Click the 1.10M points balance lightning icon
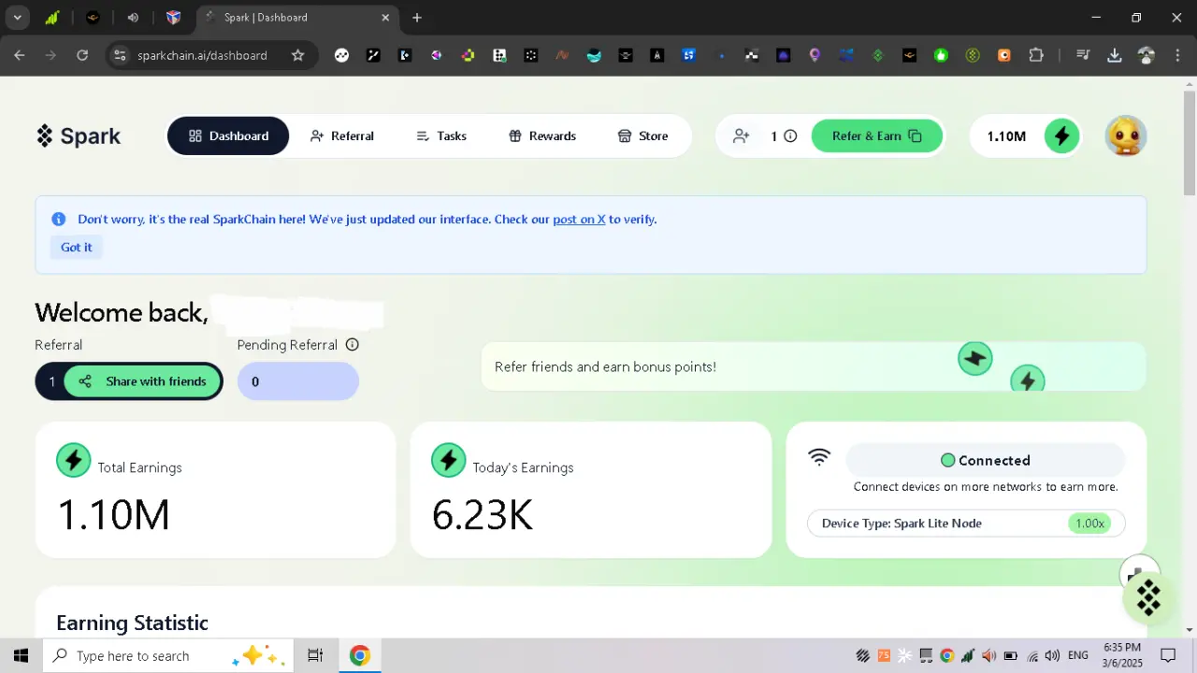 tap(1061, 136)
